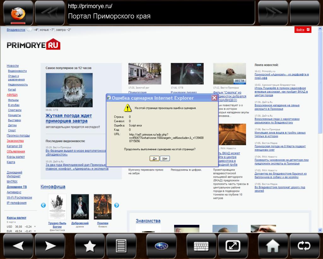Close the Internet Explorer script error dialog
This screenshot has width=323, height=259.
pos(214,98)
